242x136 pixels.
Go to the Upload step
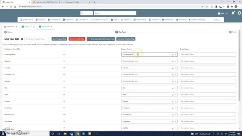point(8,32)
